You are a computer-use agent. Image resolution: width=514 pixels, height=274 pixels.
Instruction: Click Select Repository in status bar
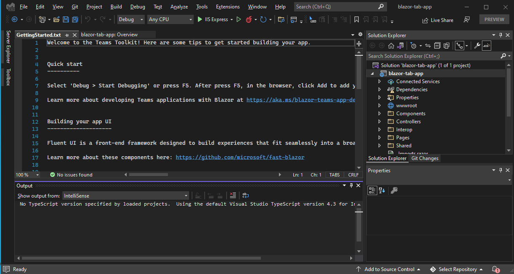[457, 269]
